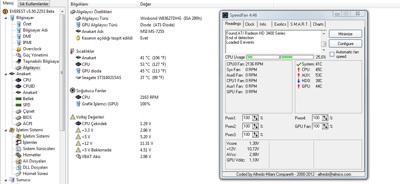Viewport: 400px width, 184px height.
Task: Click the Configure button
Action: [345, 43]
